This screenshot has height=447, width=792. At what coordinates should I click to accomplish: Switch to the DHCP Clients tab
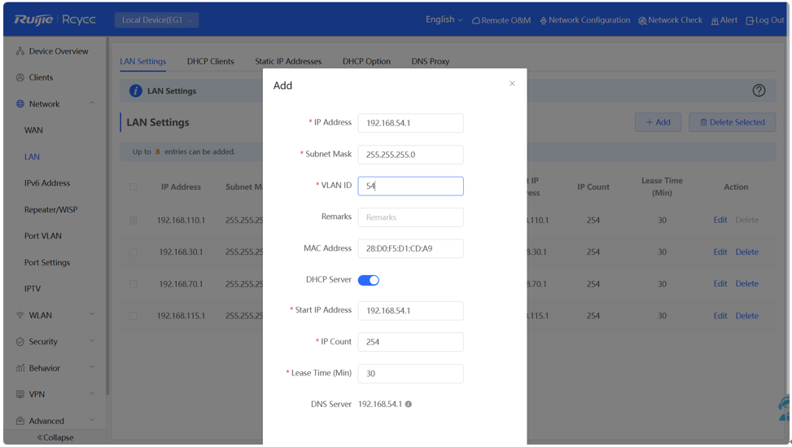[x=210, y=61]
